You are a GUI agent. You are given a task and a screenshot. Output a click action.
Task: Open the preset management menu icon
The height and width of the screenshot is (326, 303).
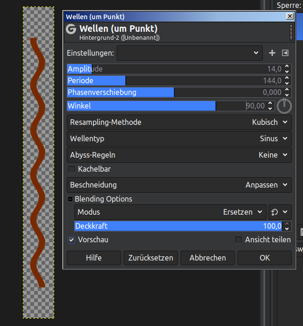285,53
